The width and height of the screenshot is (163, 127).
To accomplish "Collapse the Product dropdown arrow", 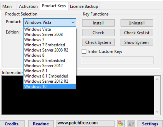I will pyautogui.click(x=73, y=22).
